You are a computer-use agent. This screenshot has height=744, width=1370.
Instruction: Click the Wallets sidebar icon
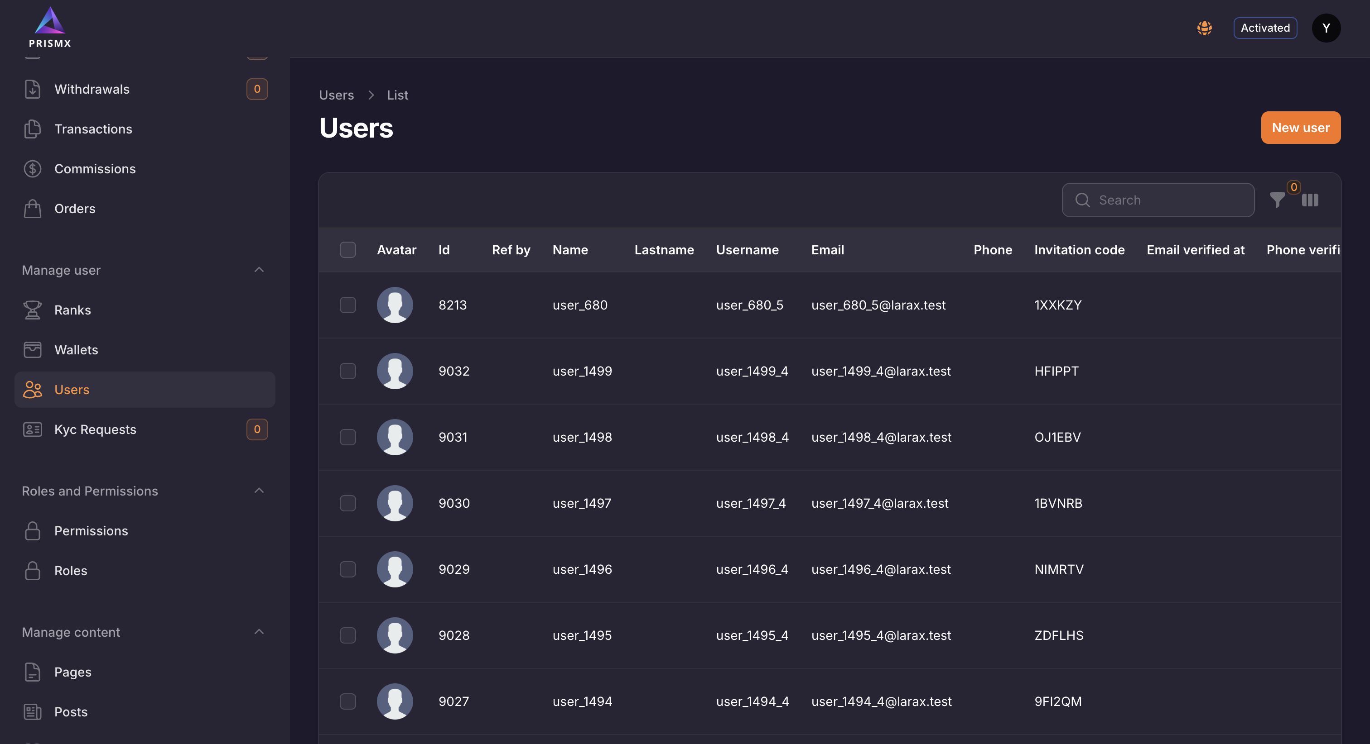coord(33,350)
